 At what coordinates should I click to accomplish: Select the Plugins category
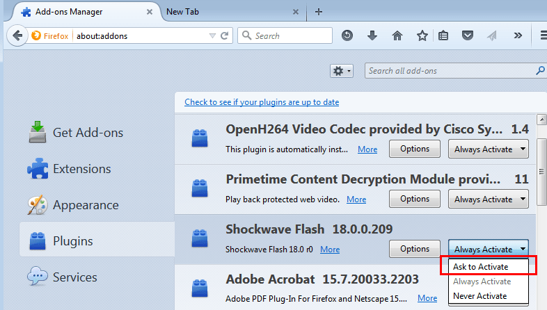point(97,240)
